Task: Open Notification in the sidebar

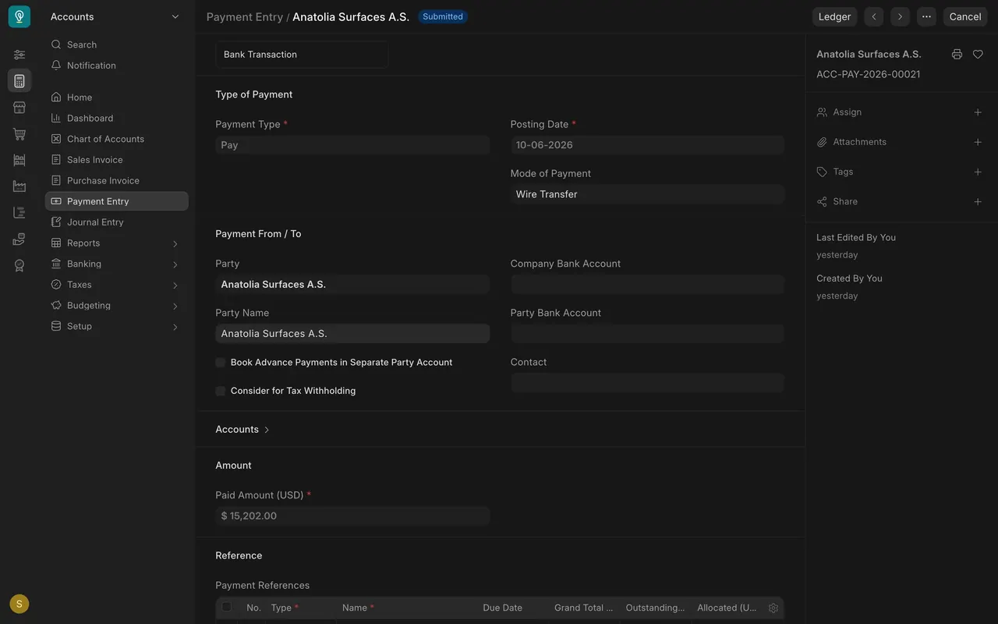Action: pyautogui.click(x=117, y=66)
